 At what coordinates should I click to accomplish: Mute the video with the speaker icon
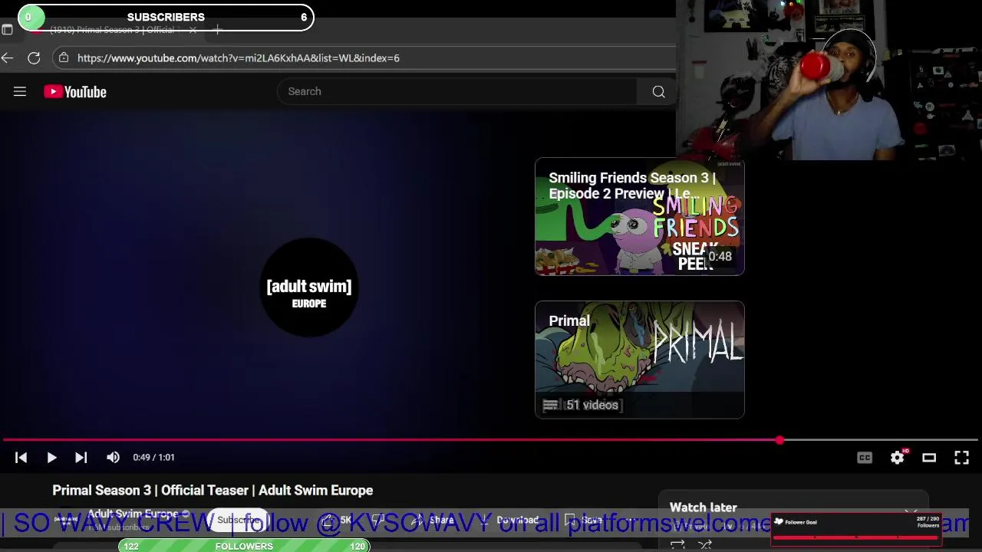click(113, 457)
